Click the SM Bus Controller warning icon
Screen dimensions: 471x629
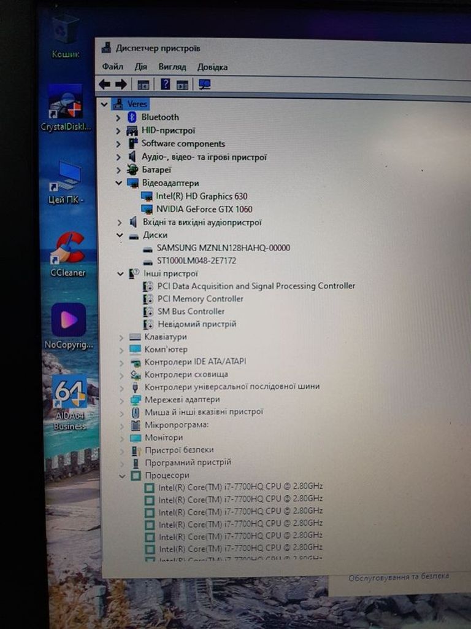coord(148,311)
